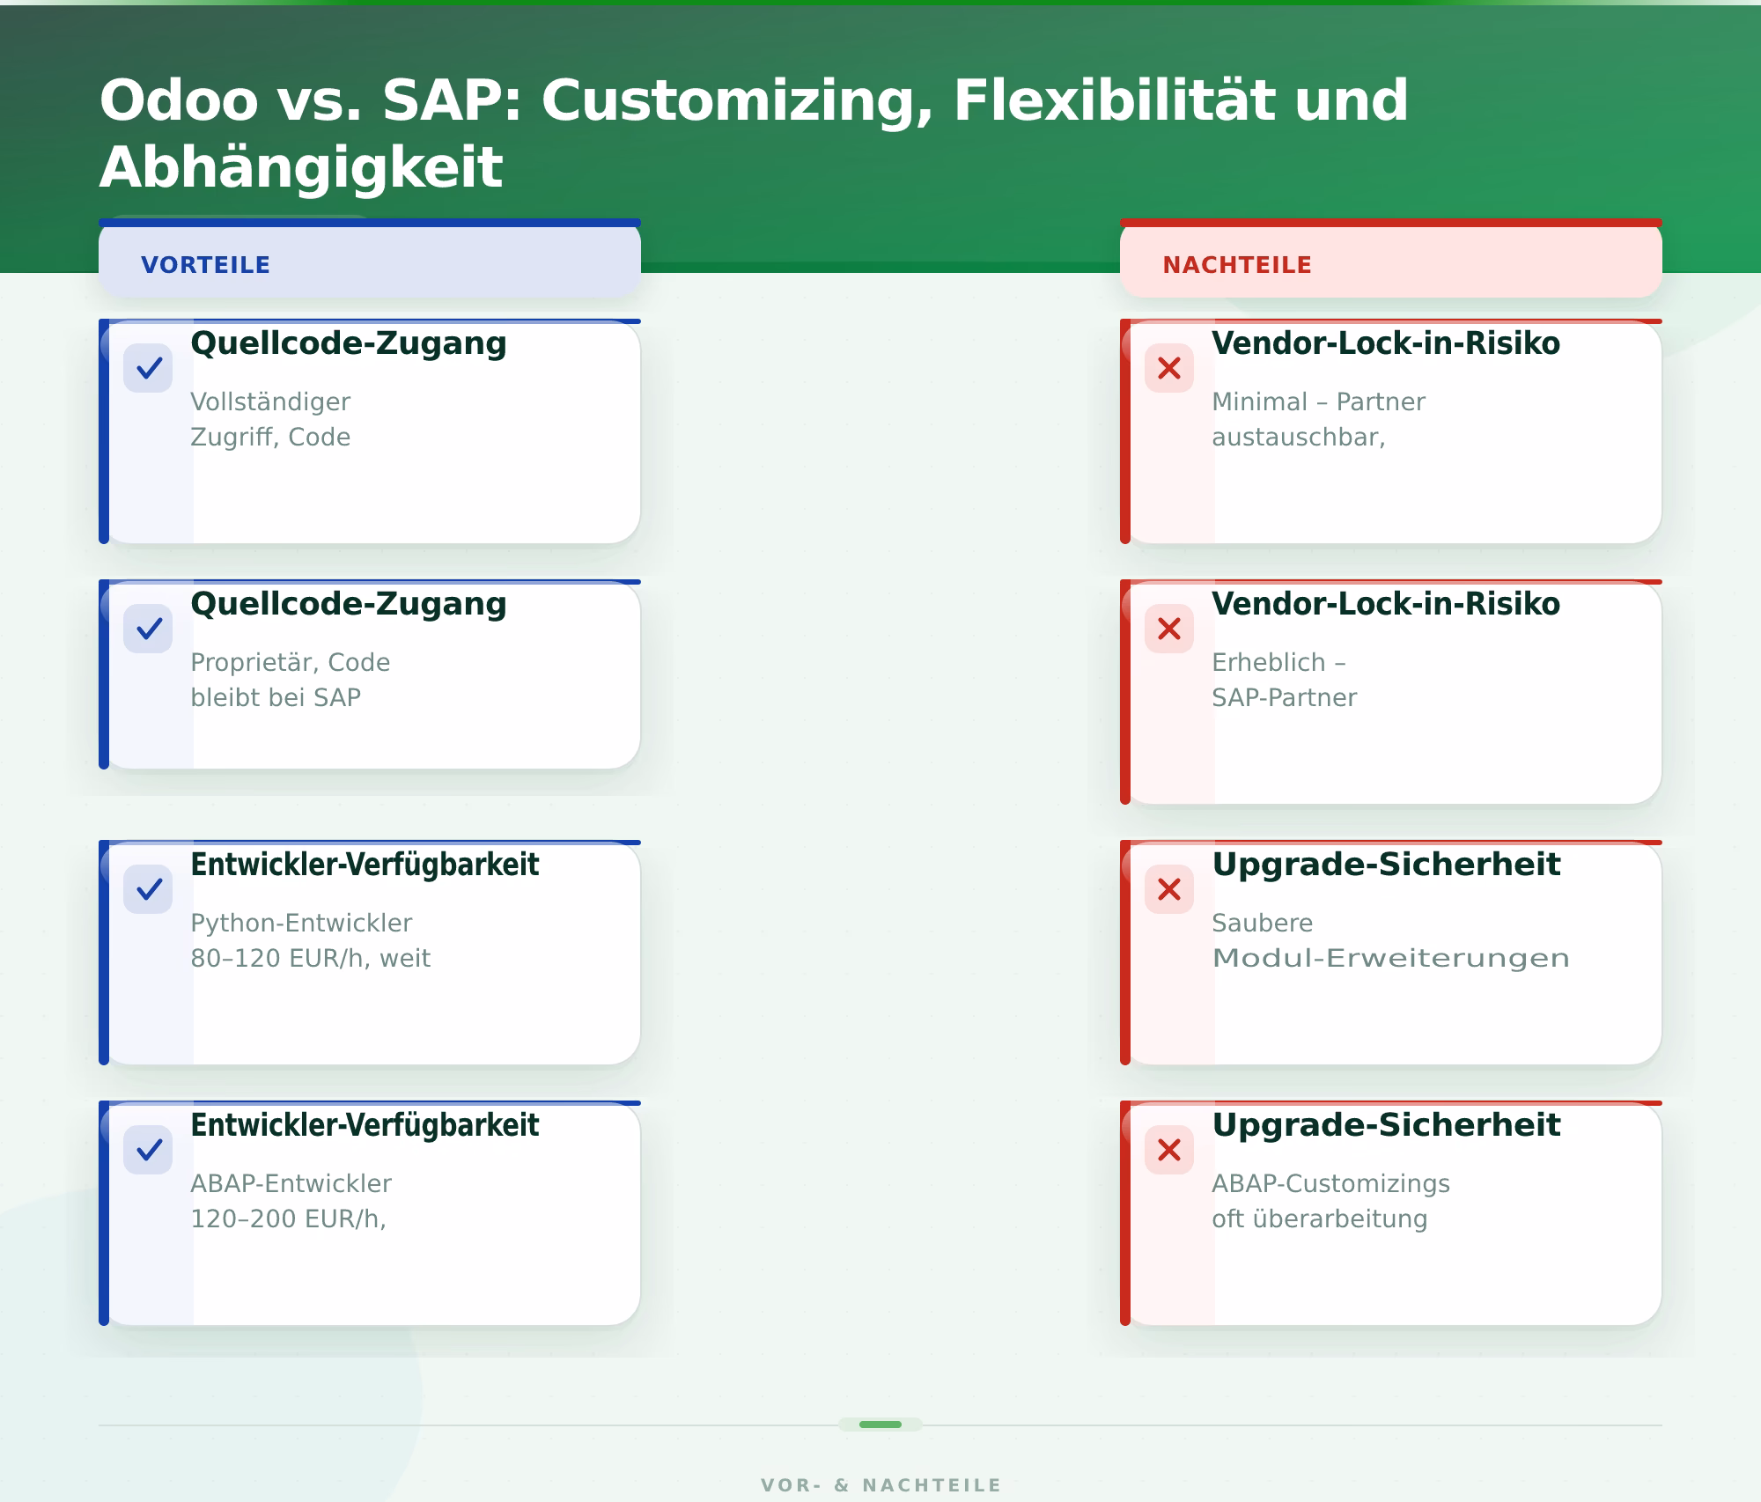
Task: Click checkmark icon beside 'Vollständiger Zugriff, Code'
Action: pos(148,368)
